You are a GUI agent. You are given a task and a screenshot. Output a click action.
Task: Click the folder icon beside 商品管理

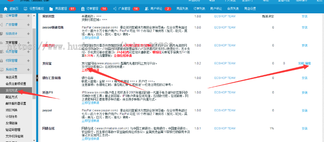point(51,9)
